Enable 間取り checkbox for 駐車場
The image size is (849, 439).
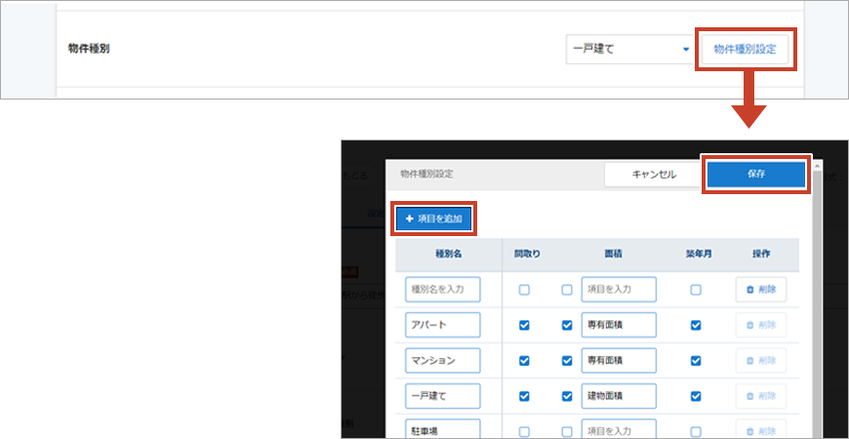(x=525, y=431)
